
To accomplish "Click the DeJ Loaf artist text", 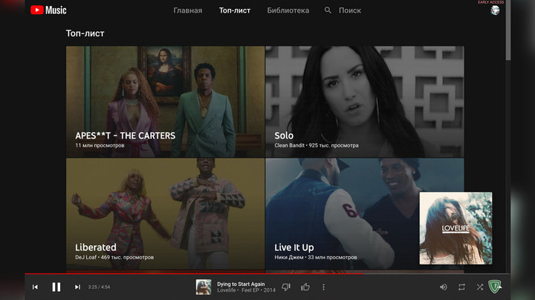I will pos(86,257).
